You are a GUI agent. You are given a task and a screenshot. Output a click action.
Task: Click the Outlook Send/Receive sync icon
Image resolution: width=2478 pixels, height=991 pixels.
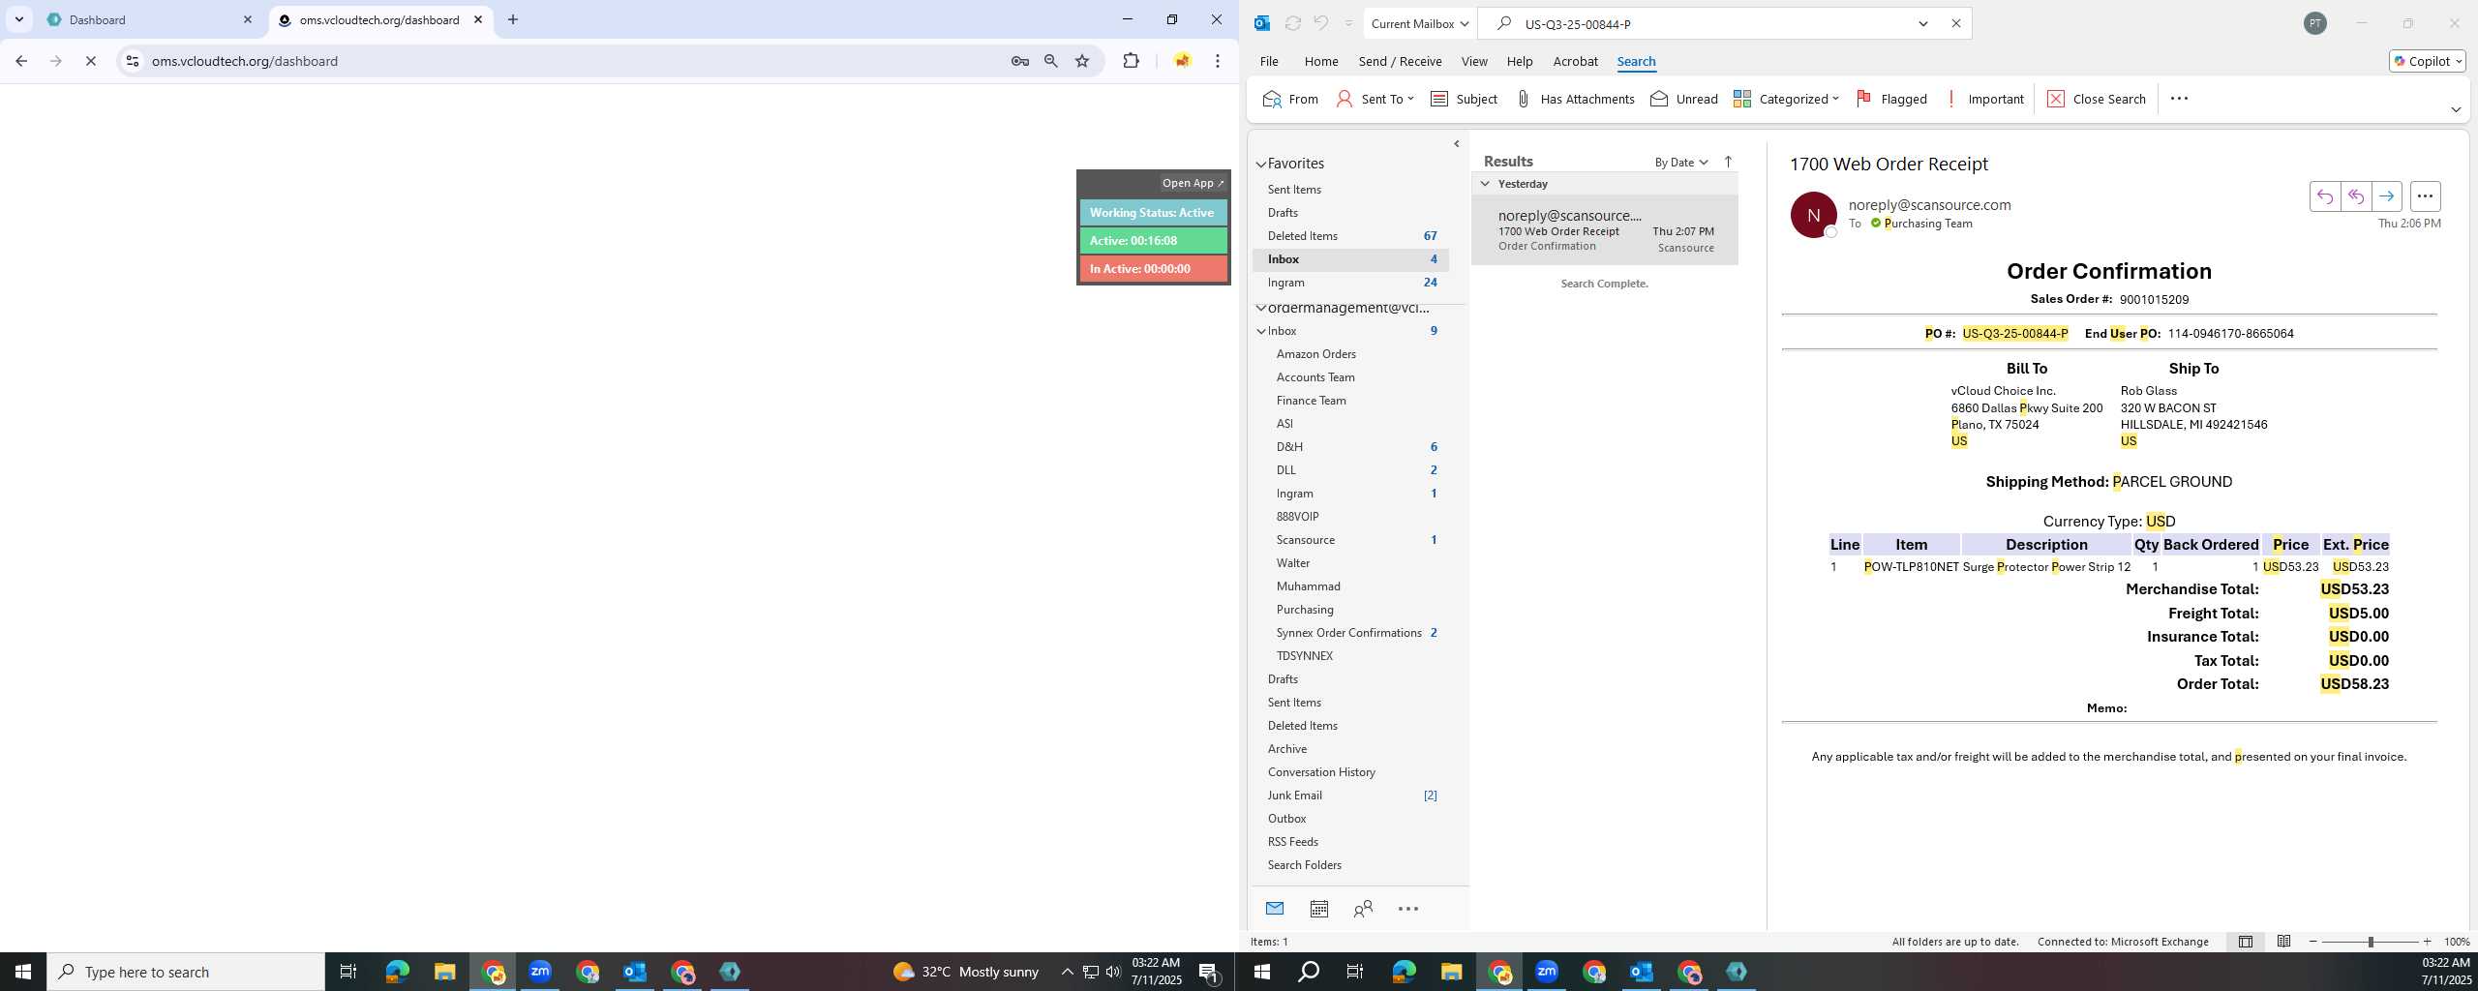(x=1292, y=23)
